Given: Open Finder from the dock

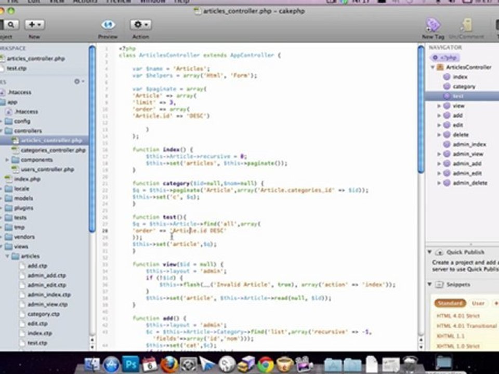Looking at the screenshot, I should [91, 365].
